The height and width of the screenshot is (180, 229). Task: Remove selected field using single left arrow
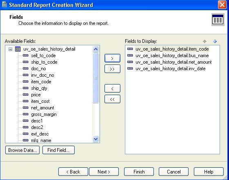click(x=112, y=89)
